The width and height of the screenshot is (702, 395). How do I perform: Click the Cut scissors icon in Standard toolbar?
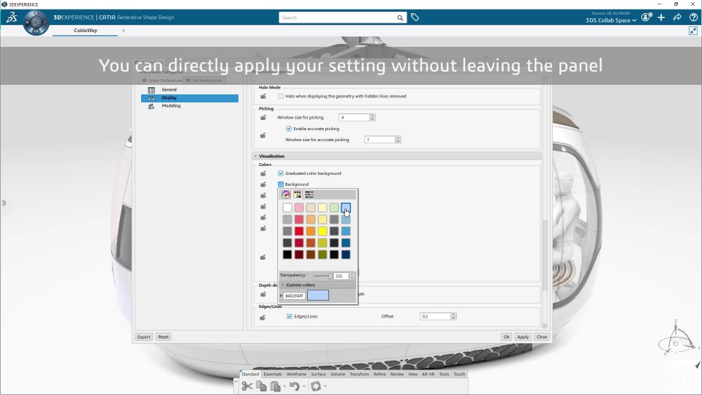coord(246,386)
